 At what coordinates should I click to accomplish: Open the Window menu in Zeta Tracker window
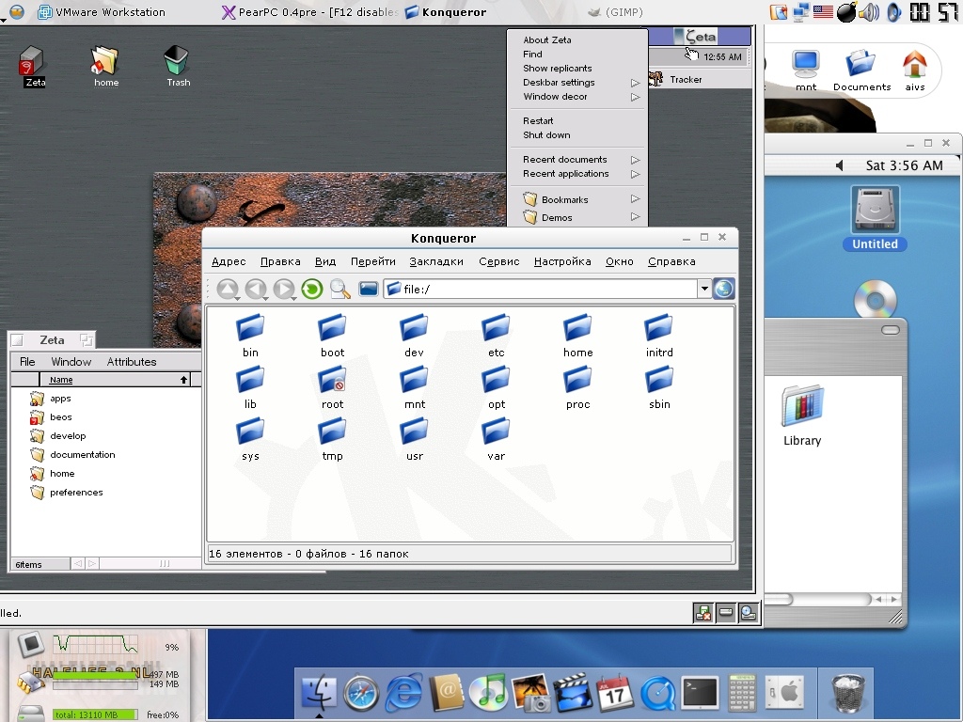click(x=71, y=362)
